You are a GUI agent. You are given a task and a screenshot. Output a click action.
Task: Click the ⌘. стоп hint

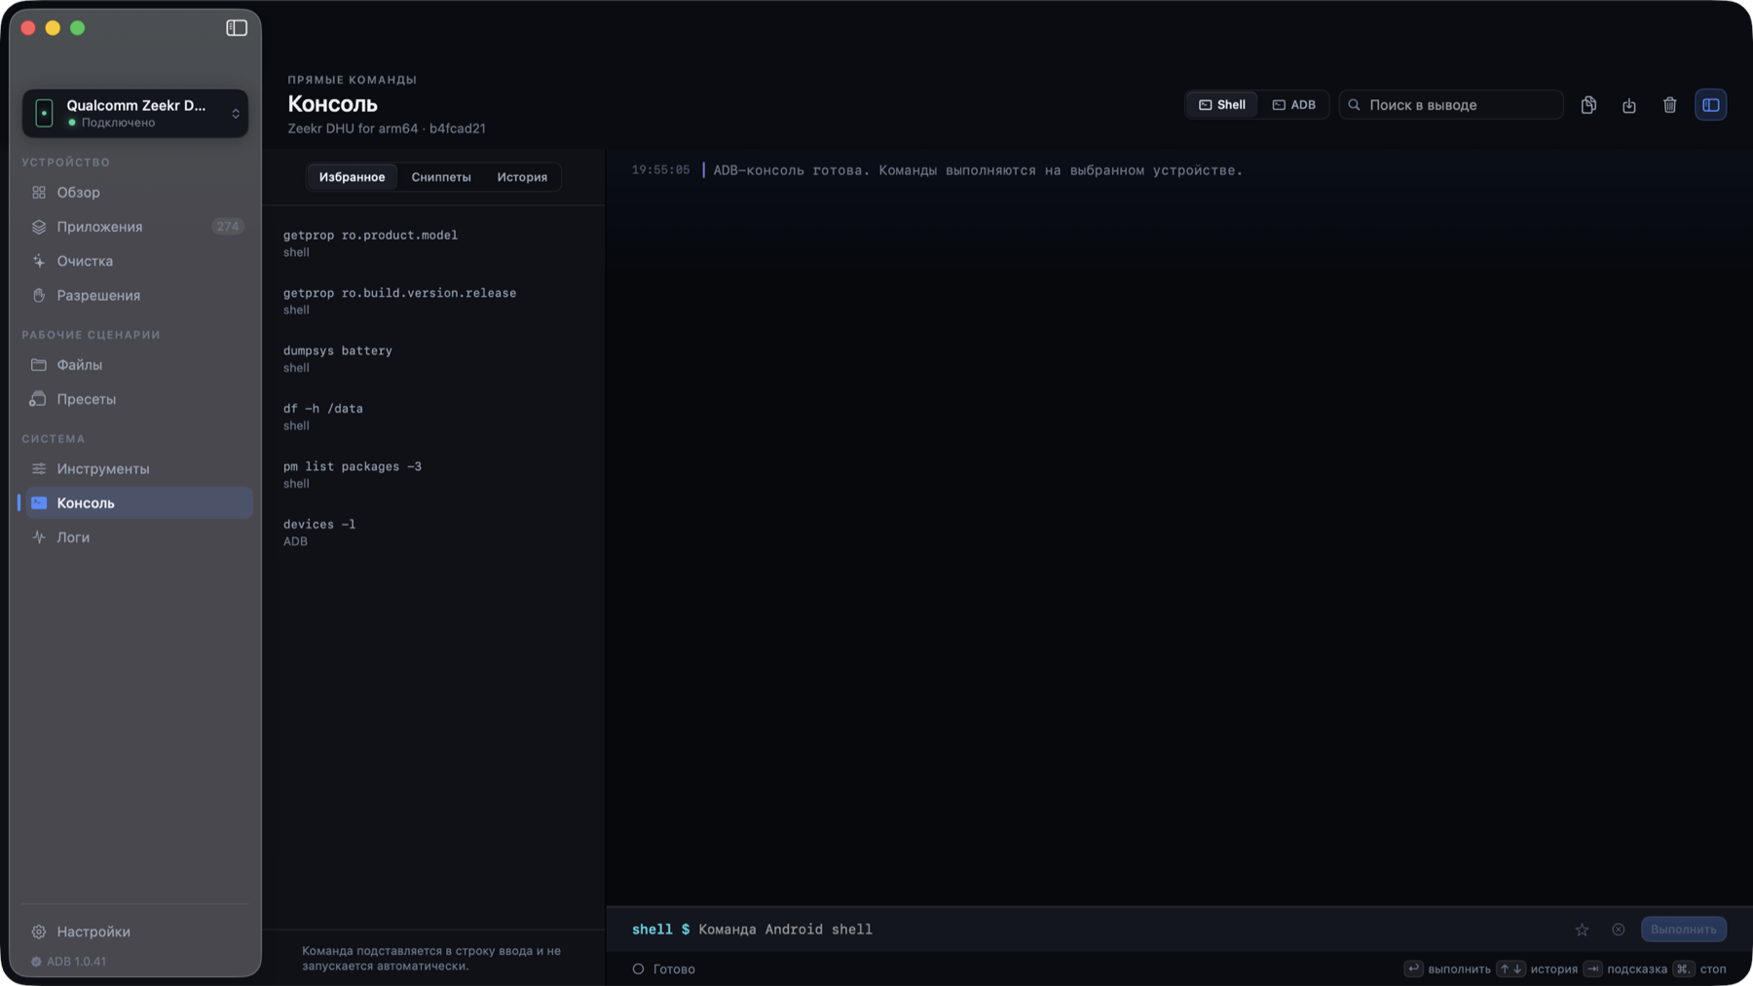[x=1699, y=969]
